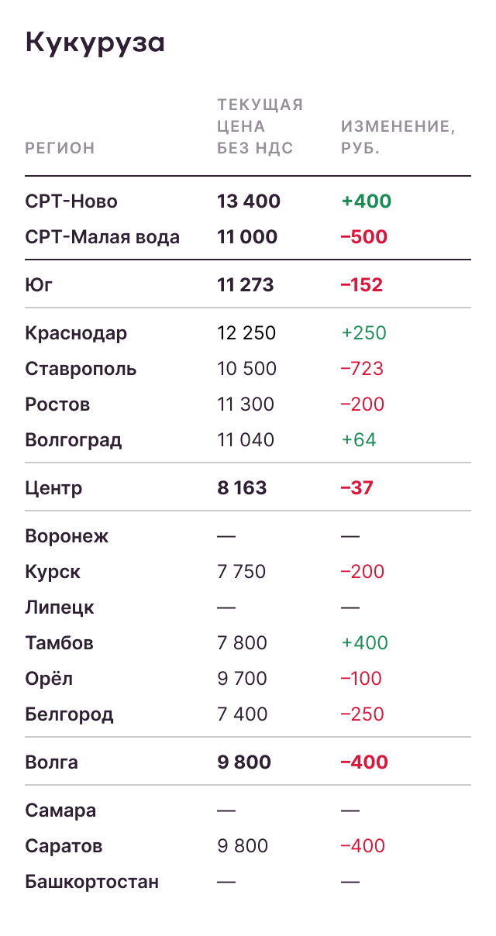Select the Юг region group label
The width and height of the screenshot is (496, 936).
39,285
